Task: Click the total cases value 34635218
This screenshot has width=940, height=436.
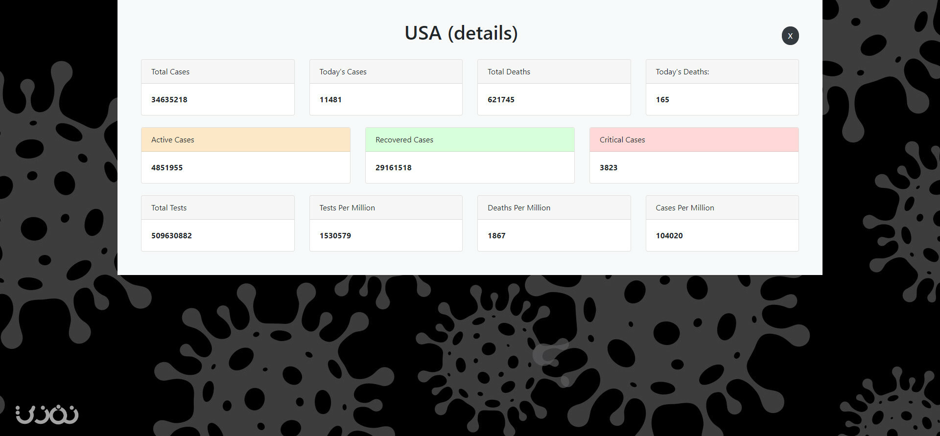Action: (169, 99)
